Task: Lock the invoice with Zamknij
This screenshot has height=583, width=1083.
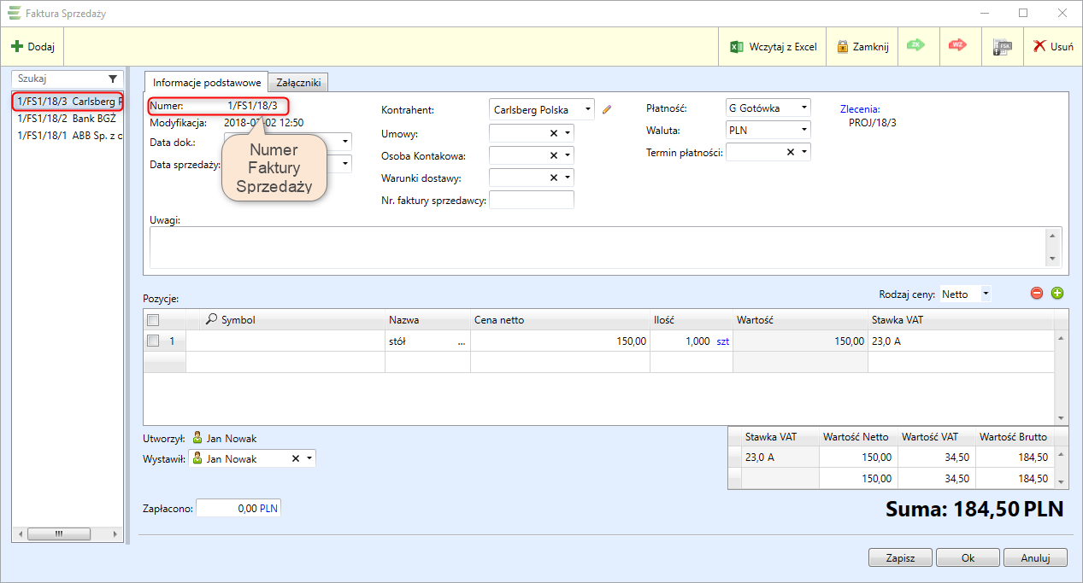Action: point(862,47)
